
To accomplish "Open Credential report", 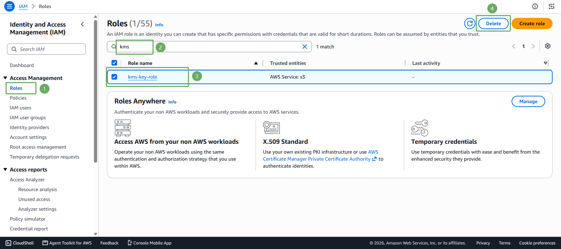I will pos(29,229).
